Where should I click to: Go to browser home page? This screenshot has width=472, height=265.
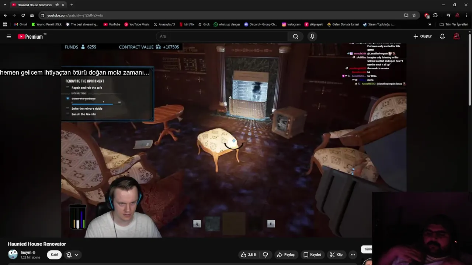[x=32, y=15]
